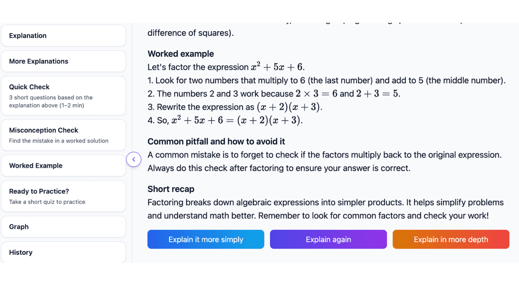Image resolution: width=519 pixels, height=292 pixels.
Task: Open the Graph view
Action: pos(63,227)
